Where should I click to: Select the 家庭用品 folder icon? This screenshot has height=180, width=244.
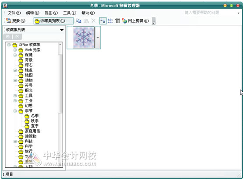21,132
